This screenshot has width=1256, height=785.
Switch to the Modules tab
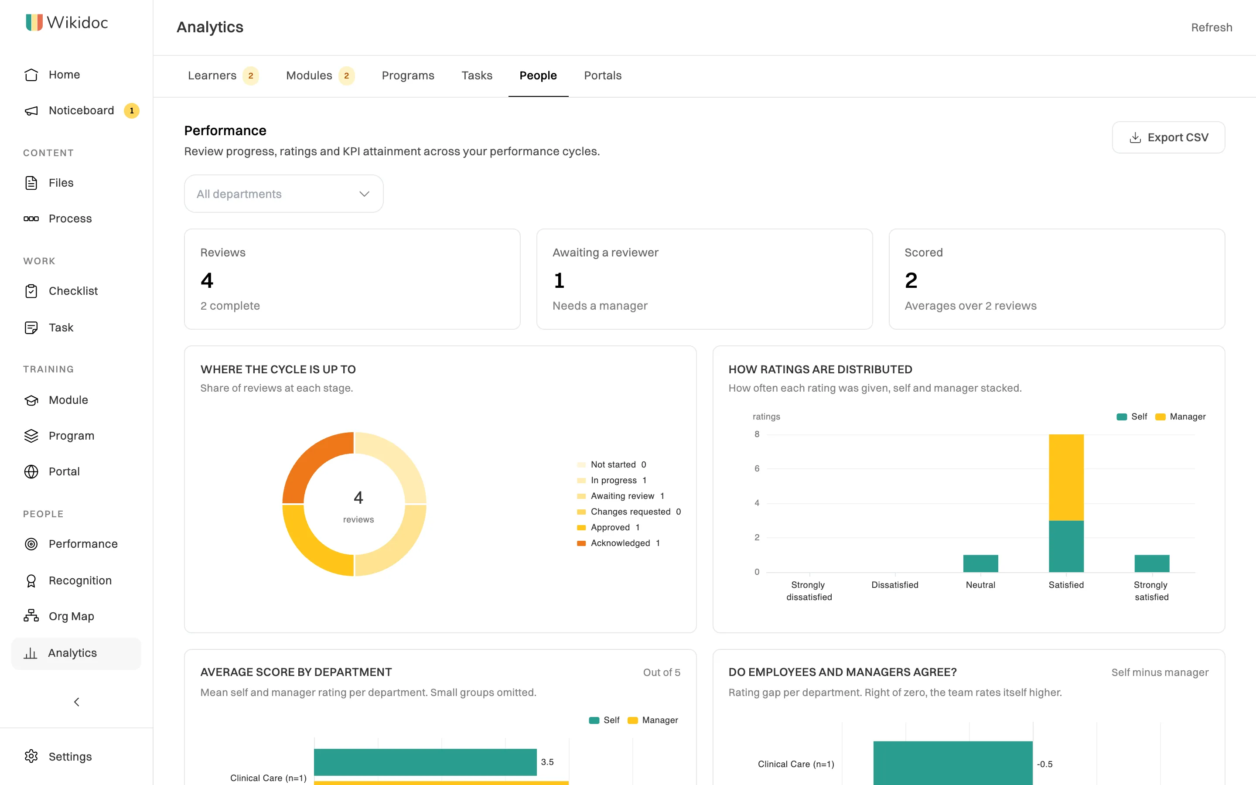click(320, 76)
